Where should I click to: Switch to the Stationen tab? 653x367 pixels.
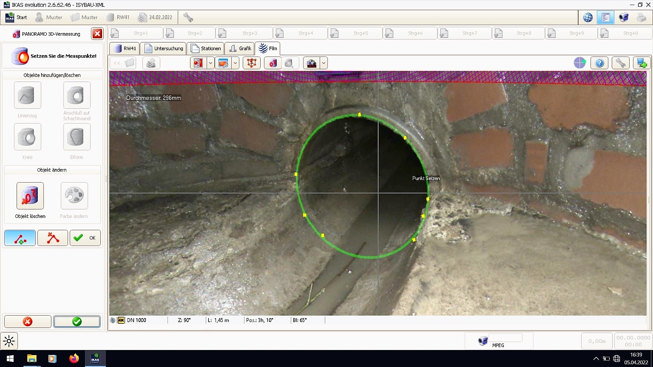[x=206, y=49]
